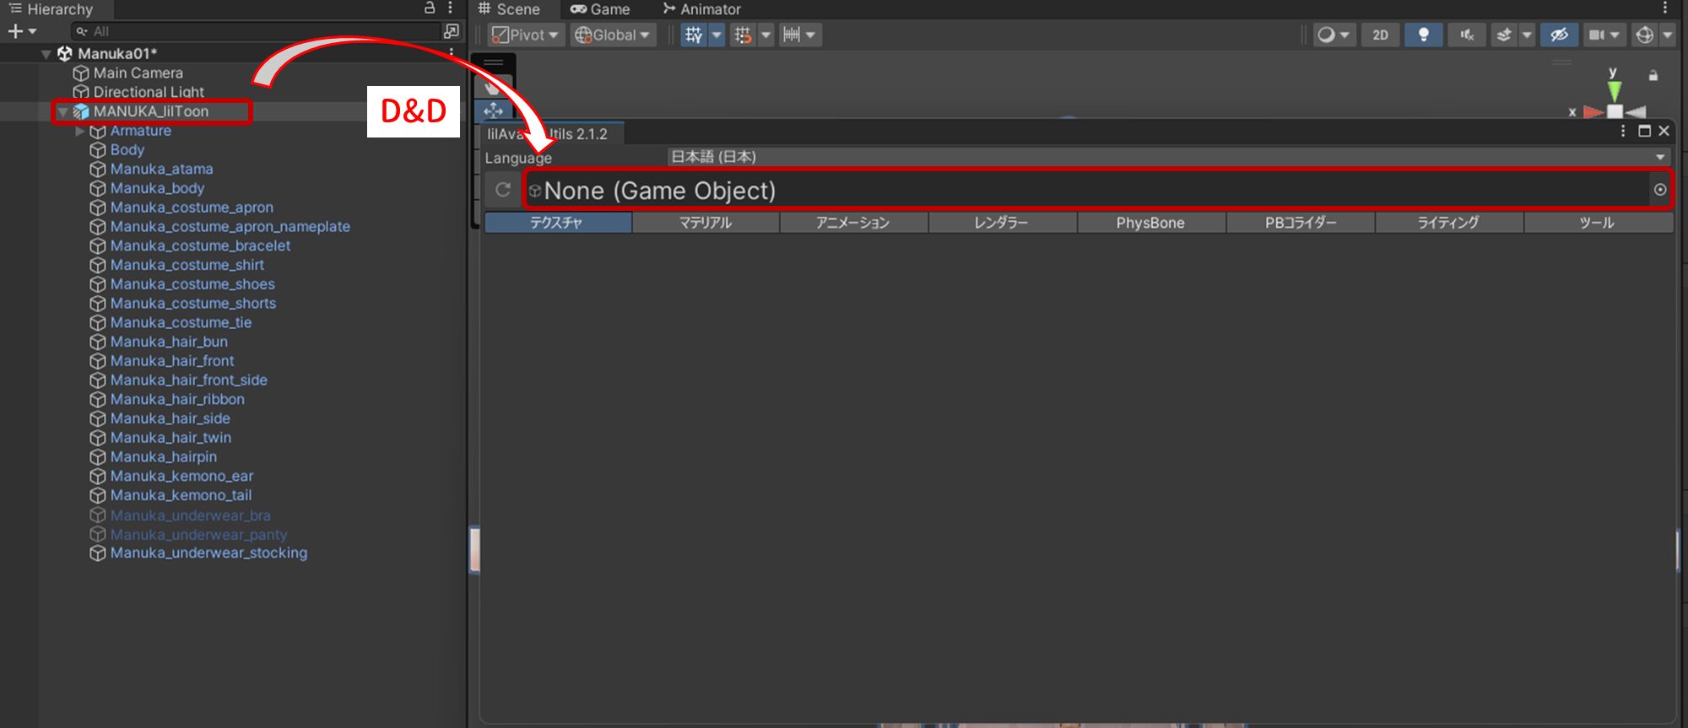Viewport: 1688px width, 728px height.
Task: Switch to the Game tab
Action: 600,9
